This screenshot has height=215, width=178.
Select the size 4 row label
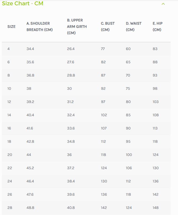8,49
